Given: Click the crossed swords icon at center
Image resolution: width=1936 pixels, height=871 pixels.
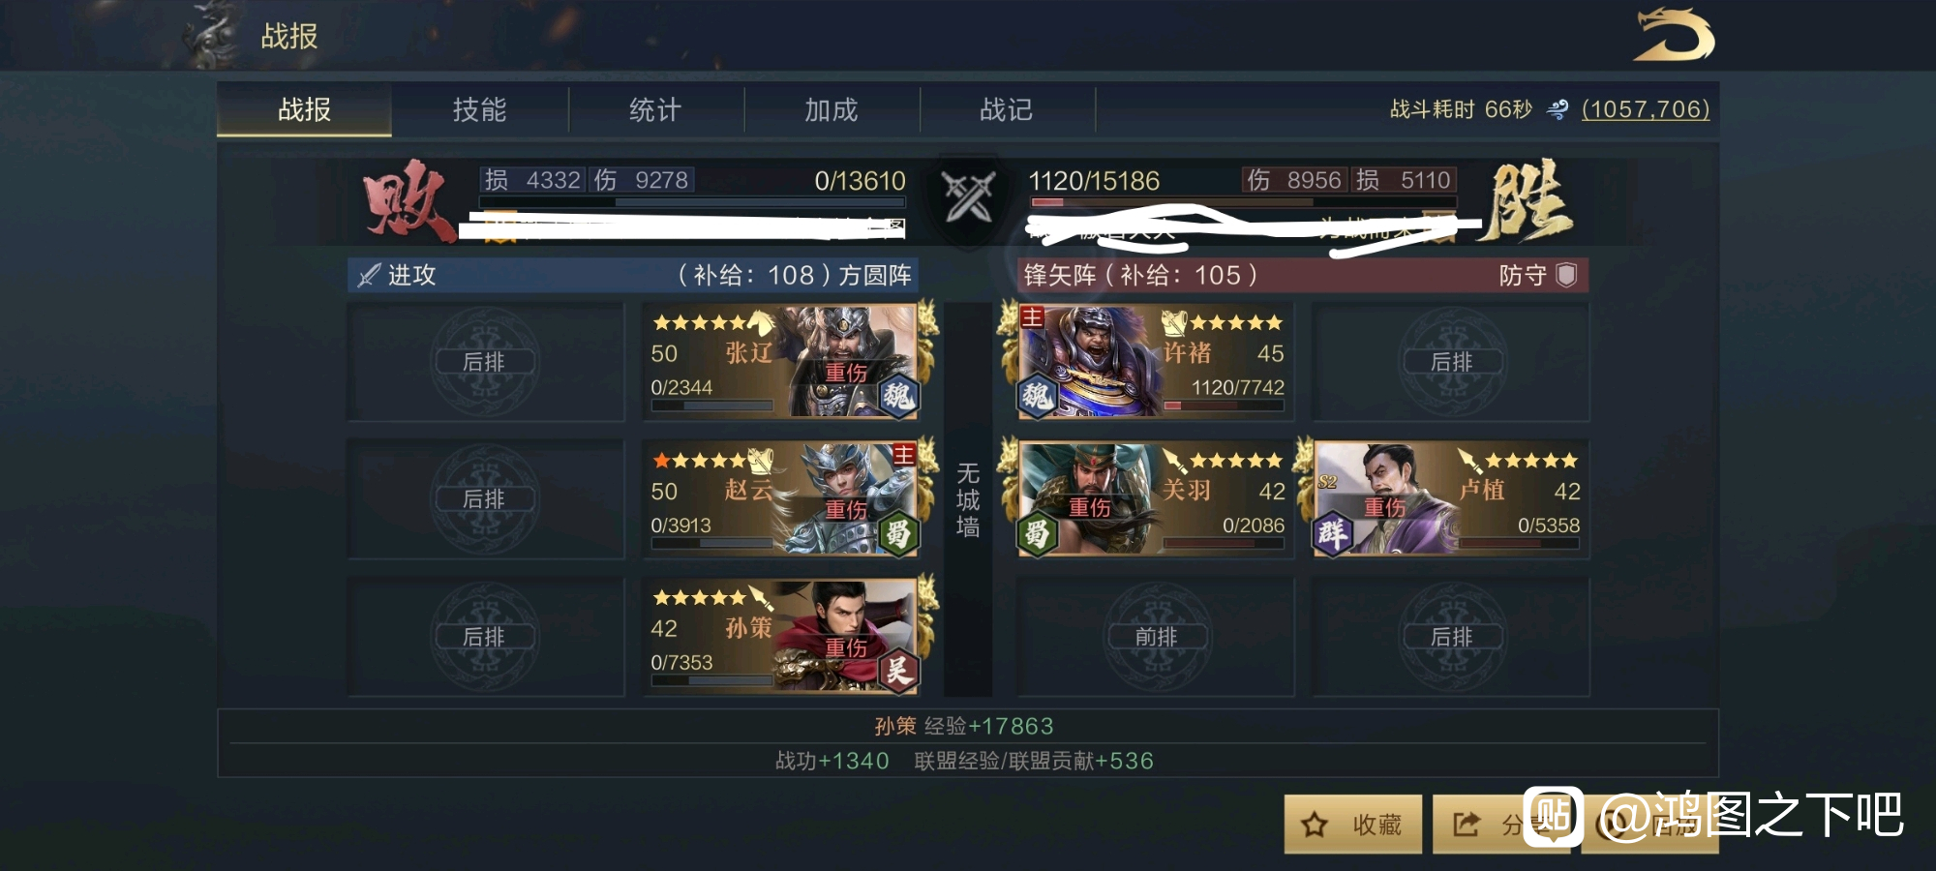Looking at the screenshot, I should click(x=969, y=195).
